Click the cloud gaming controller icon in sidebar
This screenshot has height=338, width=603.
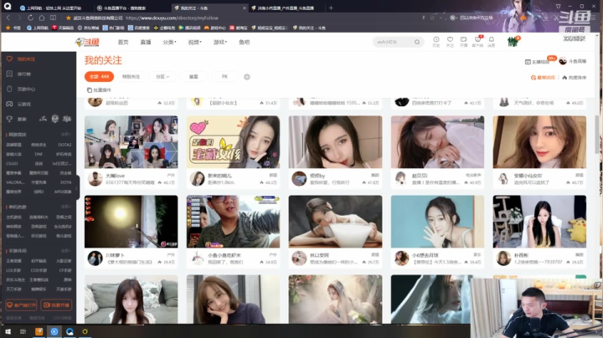pyautogui.click(x=9, y=104)
